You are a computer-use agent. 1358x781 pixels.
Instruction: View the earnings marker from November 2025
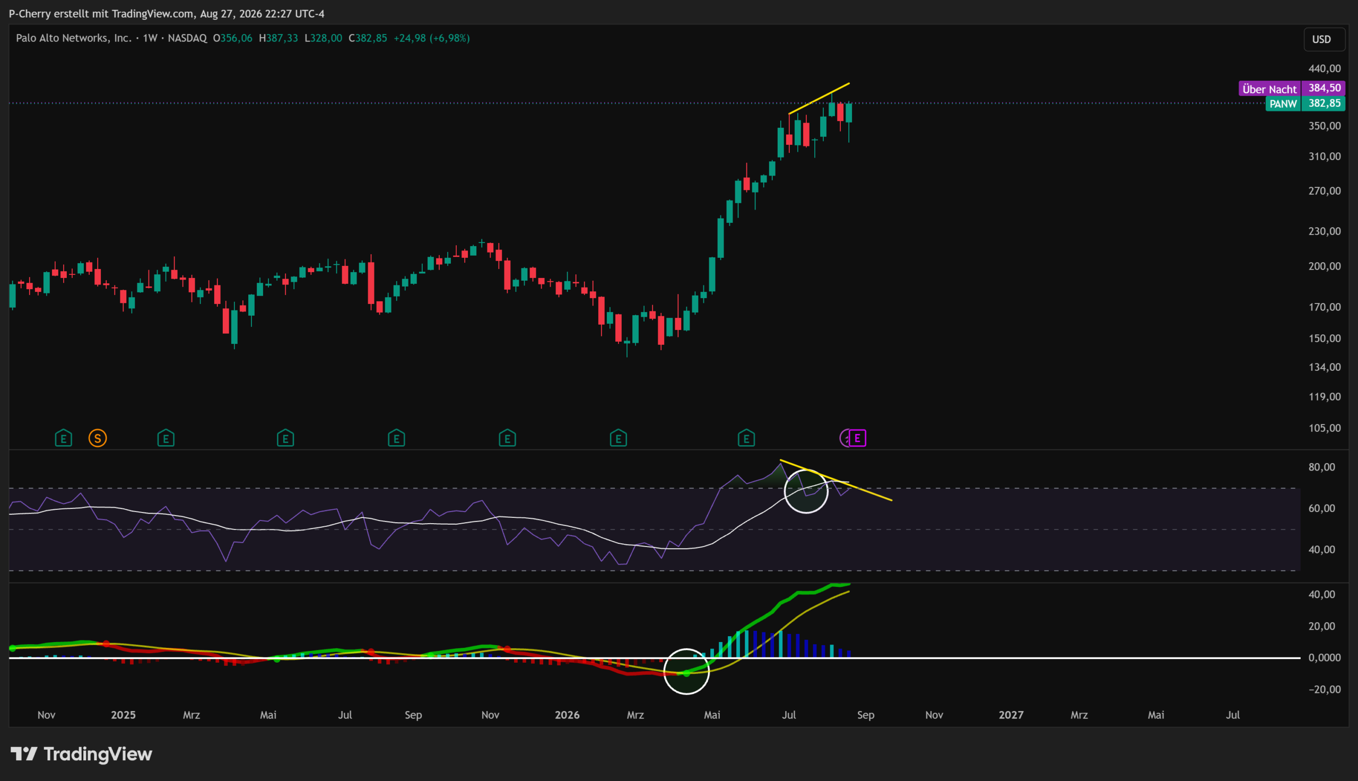tap(507, 438)
